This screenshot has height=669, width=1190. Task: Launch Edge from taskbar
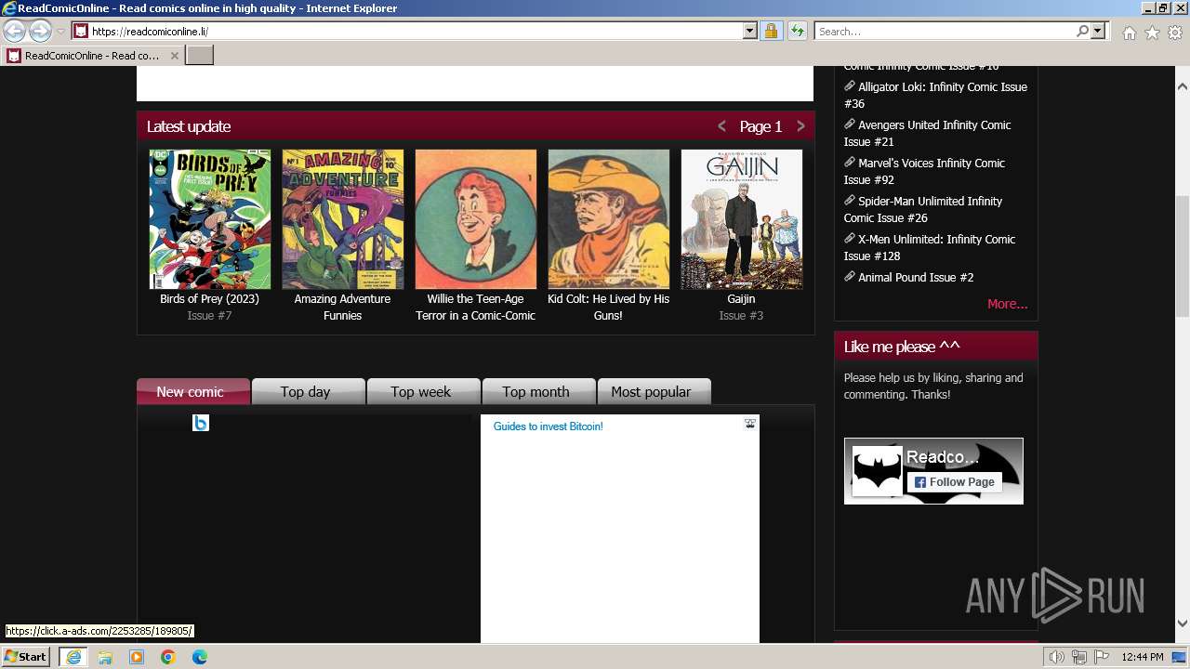(200, 657)
